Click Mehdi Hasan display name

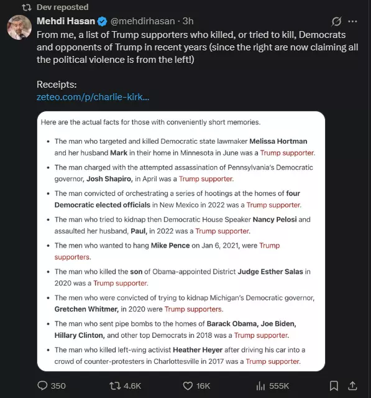[66, 21]
